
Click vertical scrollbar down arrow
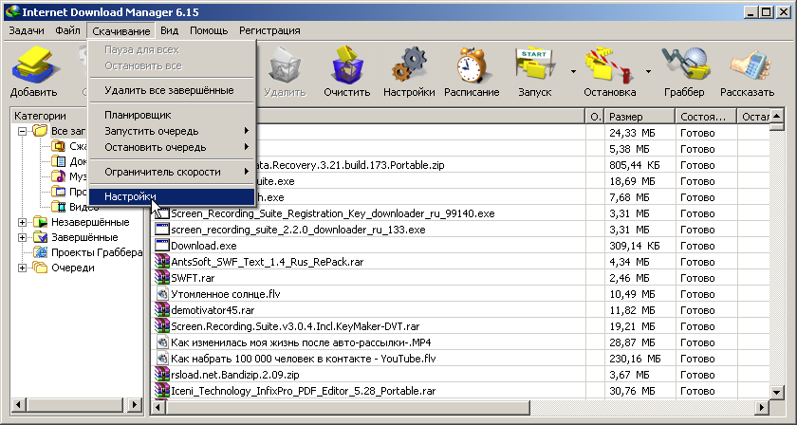tap(776, 392)
